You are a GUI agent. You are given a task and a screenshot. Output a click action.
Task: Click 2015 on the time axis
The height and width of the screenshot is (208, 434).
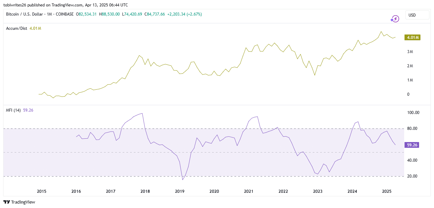42,191
